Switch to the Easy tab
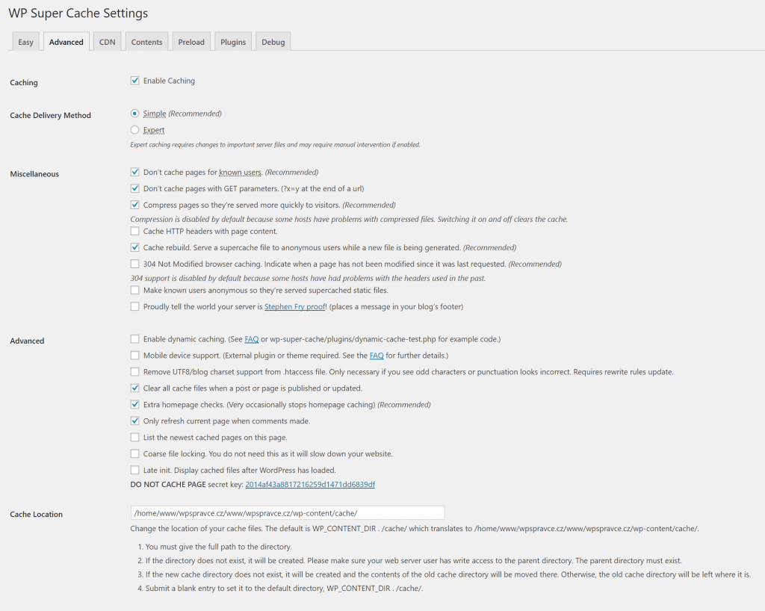Image resolution: width=765 pixels, height=611 pixels. (25, 42)
